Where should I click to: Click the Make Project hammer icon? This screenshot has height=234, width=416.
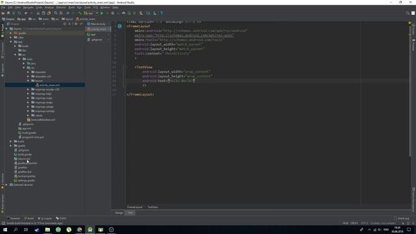tap(80, 13)
